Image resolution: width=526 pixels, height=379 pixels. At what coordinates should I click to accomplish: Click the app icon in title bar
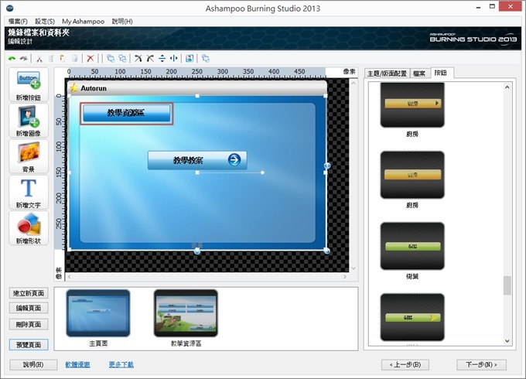10,8
